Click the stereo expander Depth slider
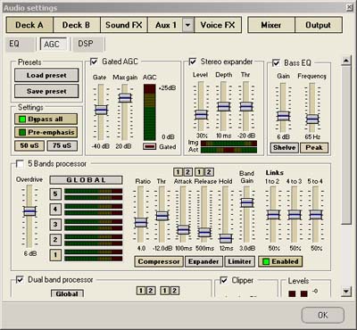The image size is (357, 330). click(224, 106)
